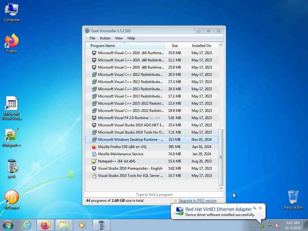The image size is (308, 231).
Task: Click the 213 MB size cell
Action: coord(174,140)
